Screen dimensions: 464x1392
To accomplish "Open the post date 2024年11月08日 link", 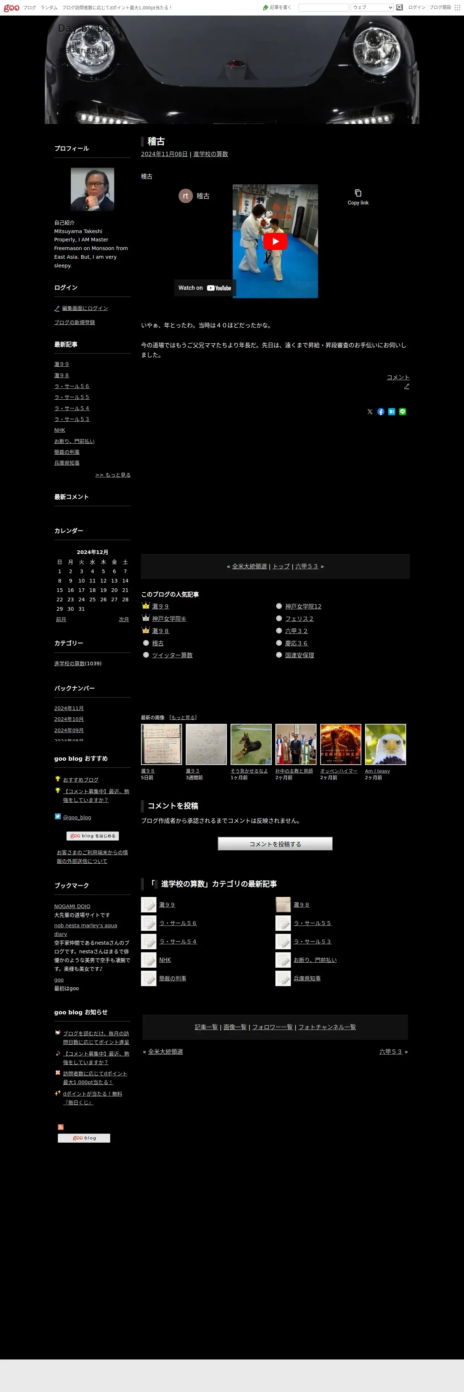I will click(164, 154).
